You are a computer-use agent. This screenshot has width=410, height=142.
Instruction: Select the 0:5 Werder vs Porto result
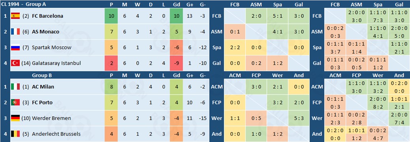(256, 118)
